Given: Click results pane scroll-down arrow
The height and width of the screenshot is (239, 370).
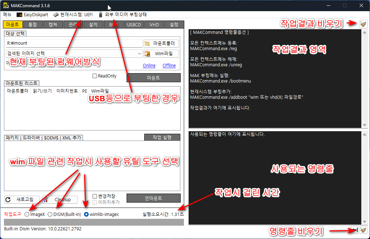Looking at the screenshot, I should point(365,125).
